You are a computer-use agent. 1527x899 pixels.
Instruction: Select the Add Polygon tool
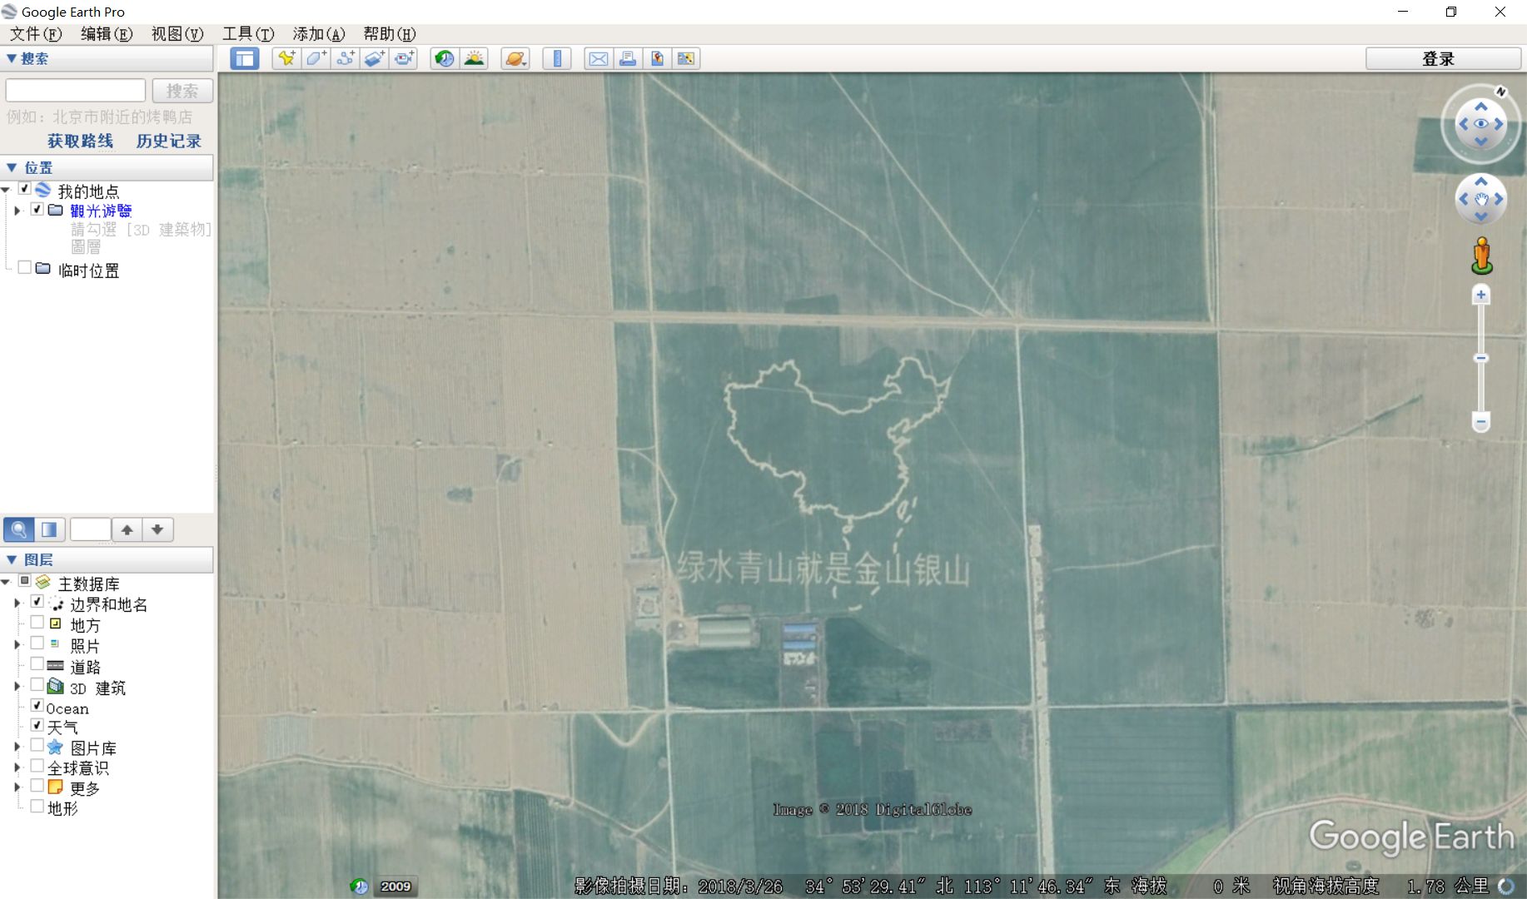(x=316, y=58)
